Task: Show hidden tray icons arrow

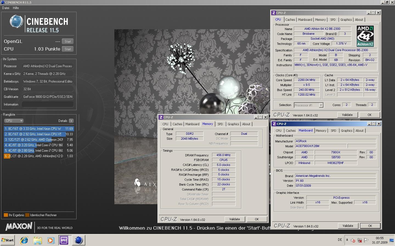Action: pos(347,240)
